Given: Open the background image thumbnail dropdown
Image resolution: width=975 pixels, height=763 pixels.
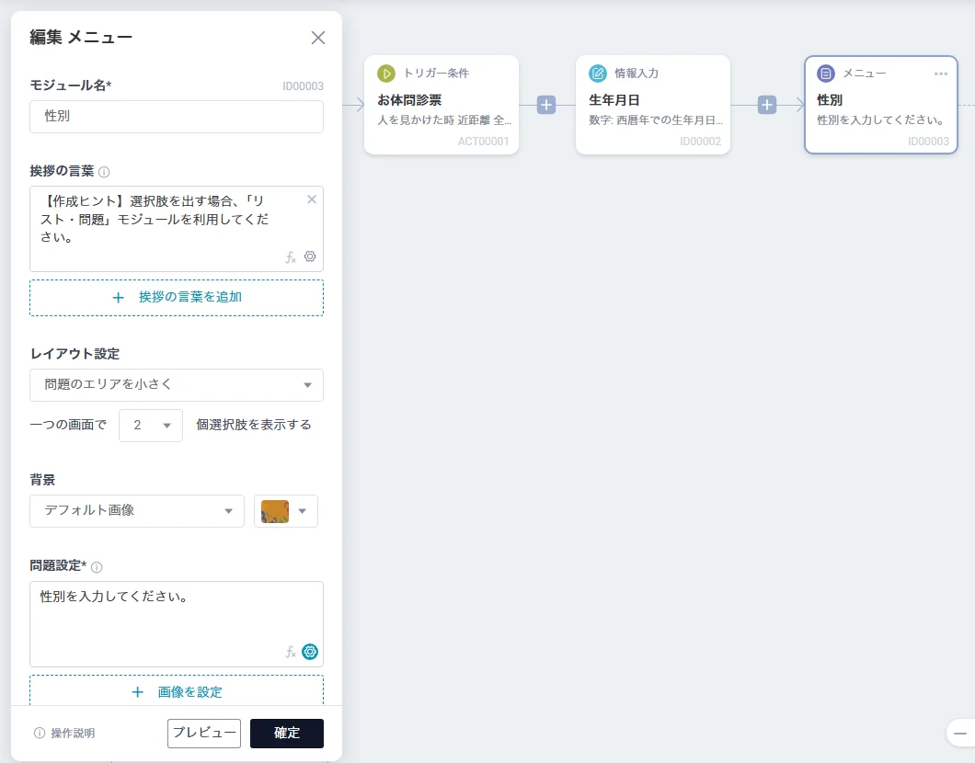Looking at the screenshot, I should click(x=286, y=511).
